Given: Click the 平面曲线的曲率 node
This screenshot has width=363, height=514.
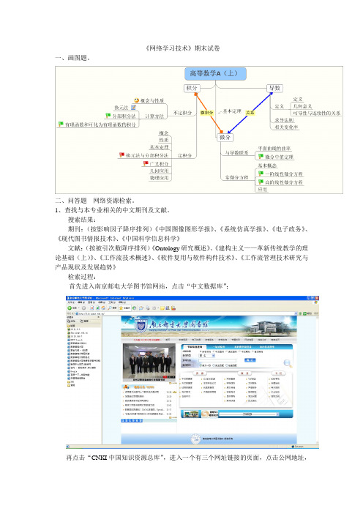Looking at the screenshot, I should click(274, 149).
